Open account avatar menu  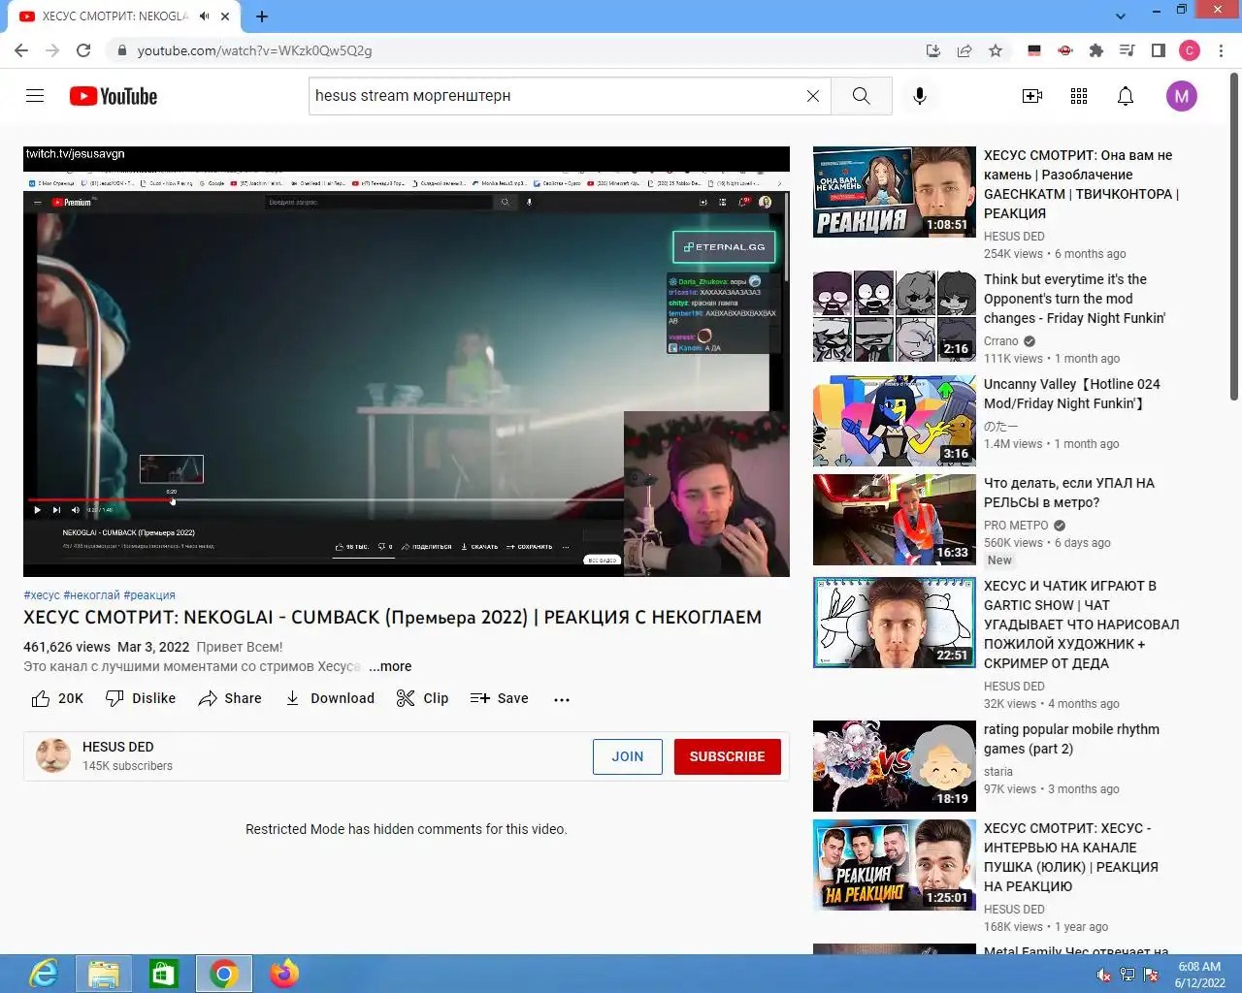tap(1181, 96)
